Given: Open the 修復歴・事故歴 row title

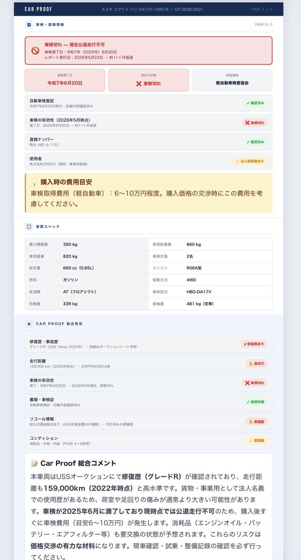Looking at the screenshot, I should click(x=43, y=342).
